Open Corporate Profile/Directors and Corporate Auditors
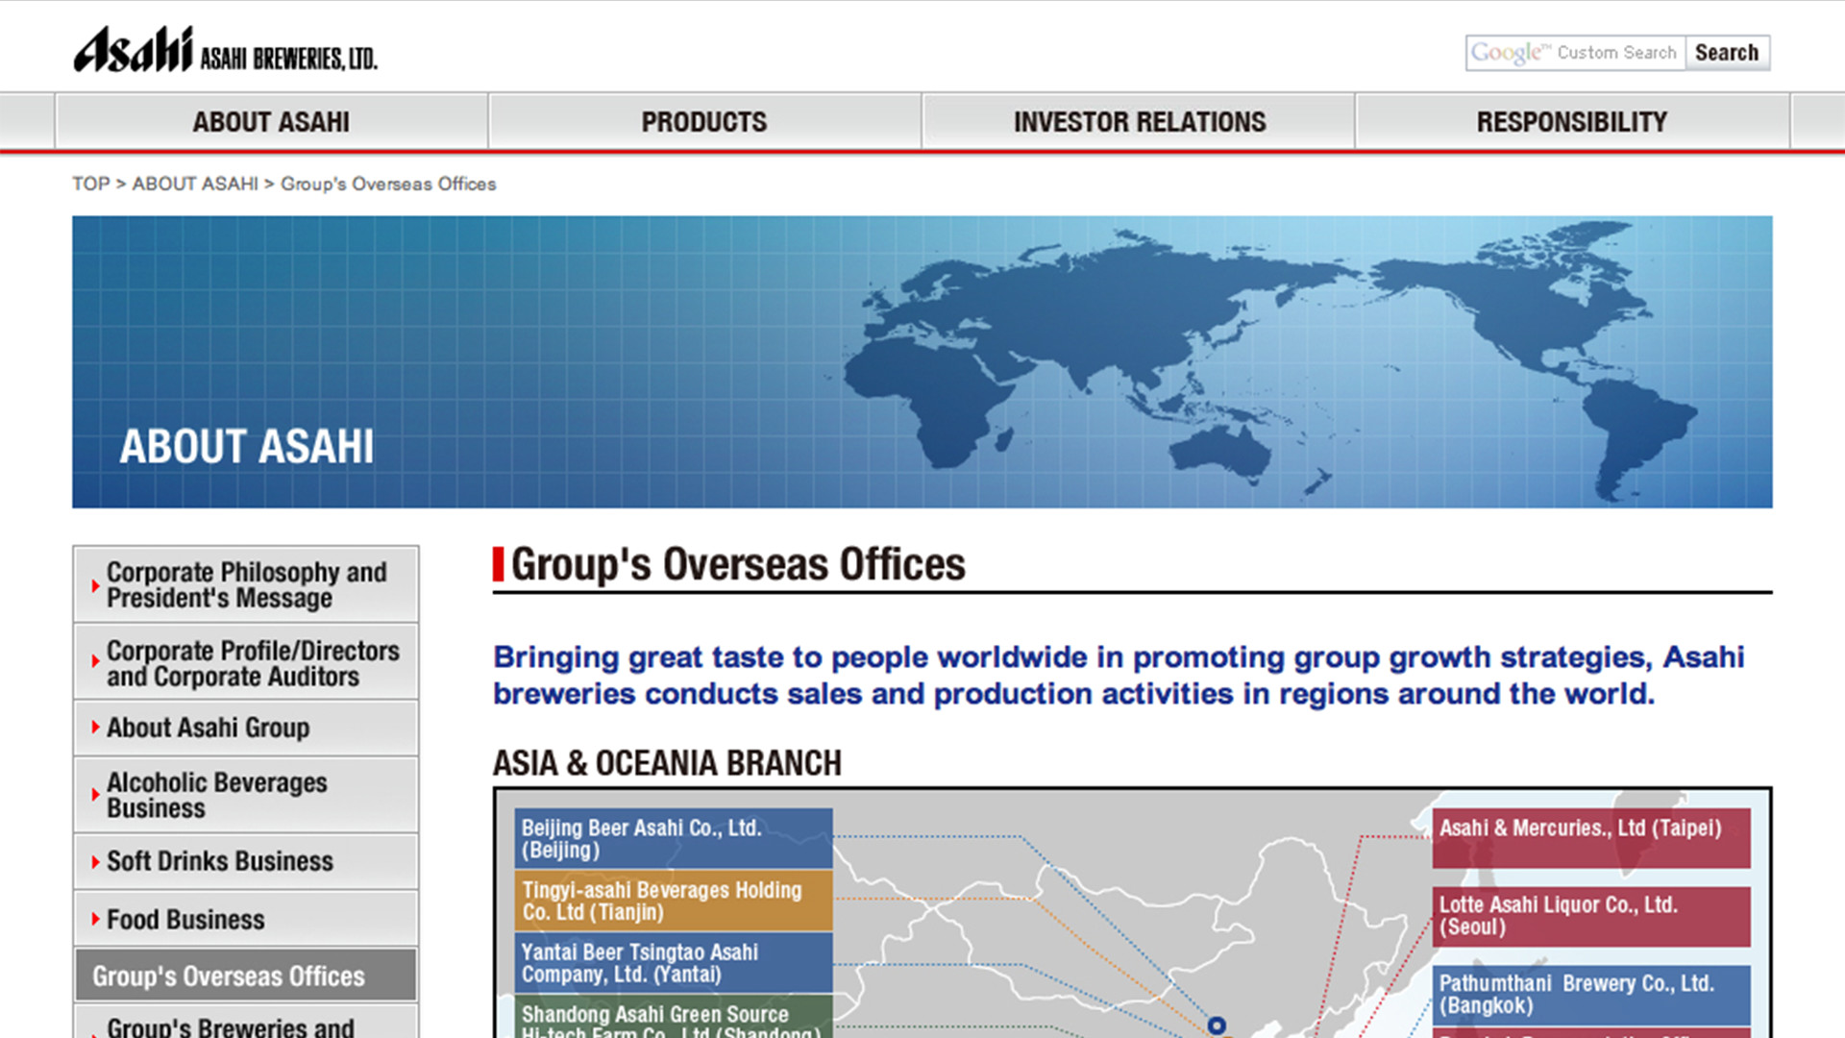 (246, 663)
